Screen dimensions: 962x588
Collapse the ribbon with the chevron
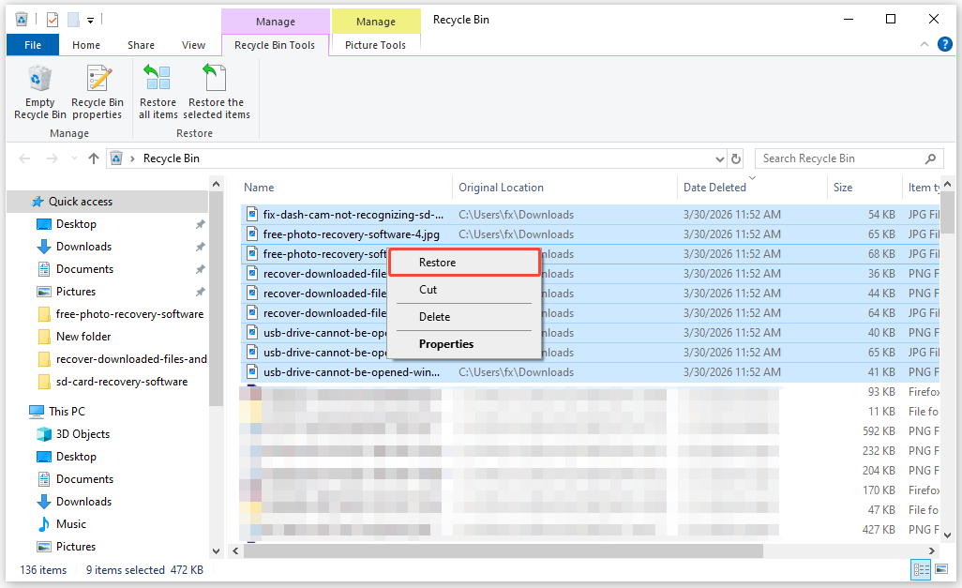tap(924, 44)
